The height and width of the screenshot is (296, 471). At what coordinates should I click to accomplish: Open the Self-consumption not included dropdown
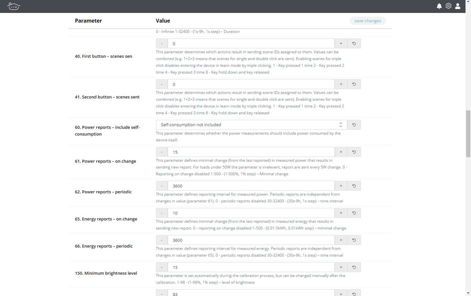(x=251, y=125)
